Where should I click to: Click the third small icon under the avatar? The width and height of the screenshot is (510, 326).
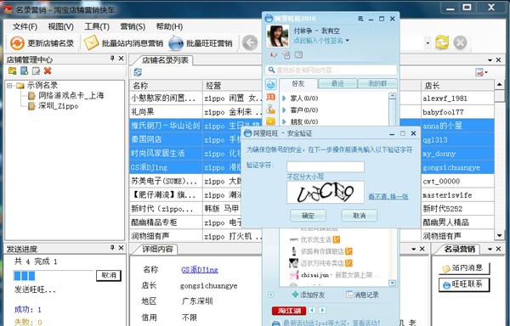tap(298, 55)
